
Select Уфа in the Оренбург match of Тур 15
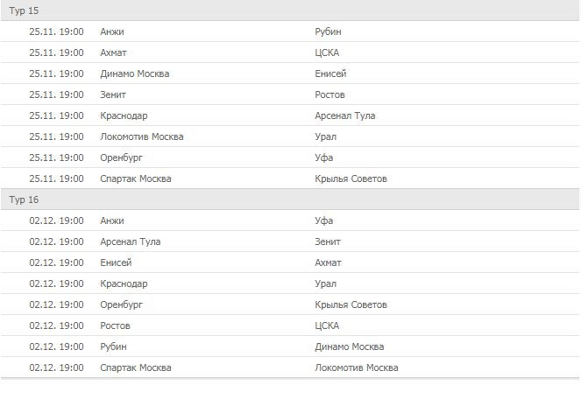tap(324, 157)
